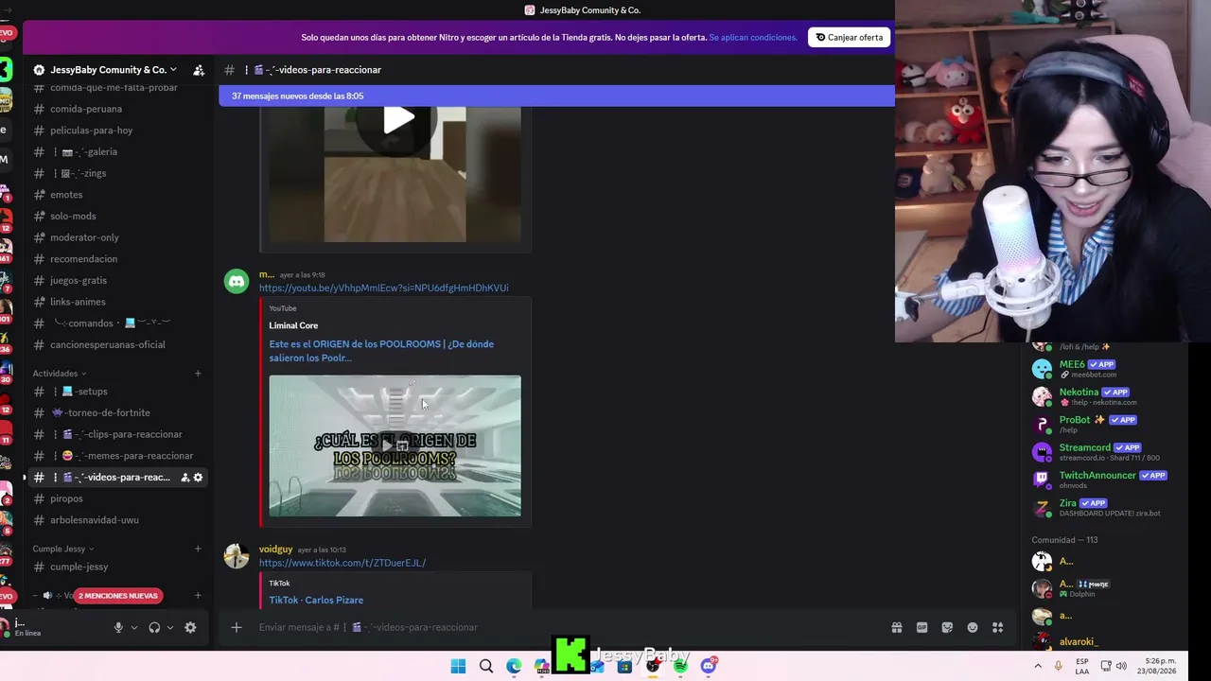The height and width of the screenshot is (681, 1211).
Task: Open the gift icon in the message bar
Action: pos(896,627)
